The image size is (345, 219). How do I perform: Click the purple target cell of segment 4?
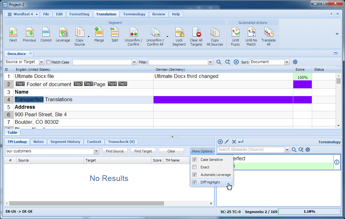pyautogui.click(x=223, y=100)
